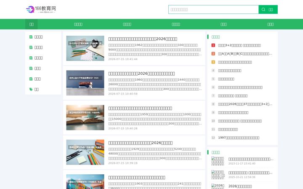Open article title above date 2026-07-15 10:41:44

pos(143,39)
